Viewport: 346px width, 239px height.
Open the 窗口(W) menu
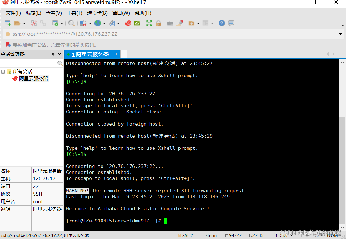121,13
